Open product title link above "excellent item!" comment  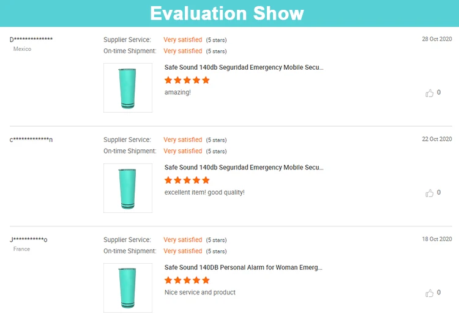click(x=244, y=167)
